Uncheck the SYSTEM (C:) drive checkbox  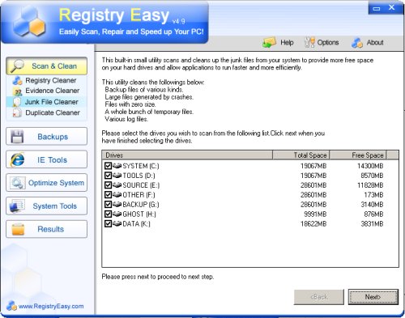[108, 166]
